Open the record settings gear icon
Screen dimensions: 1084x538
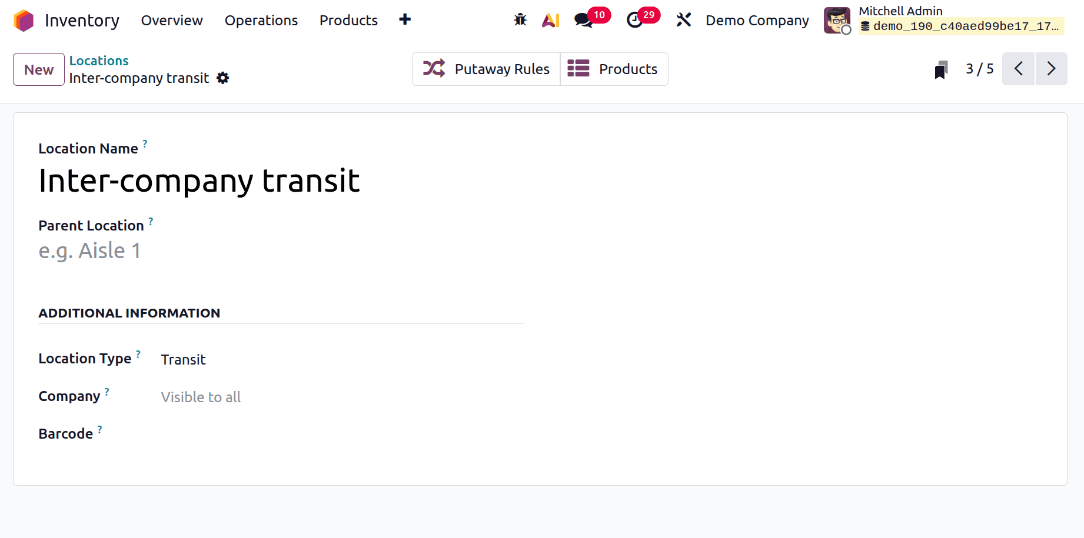pos(222,78)
